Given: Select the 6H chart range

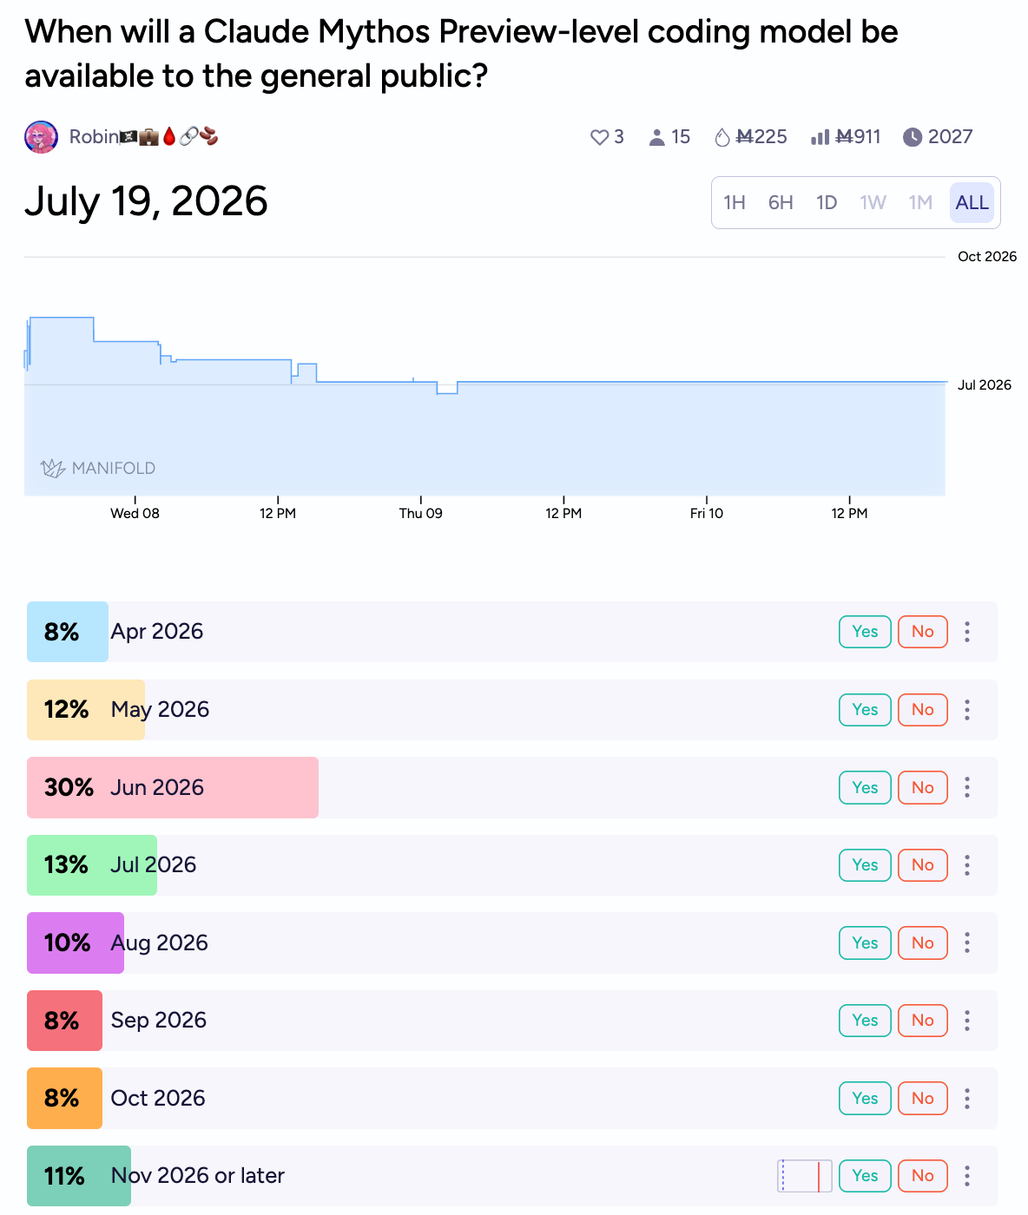Looking at the screenshot, I should [781, 203].
